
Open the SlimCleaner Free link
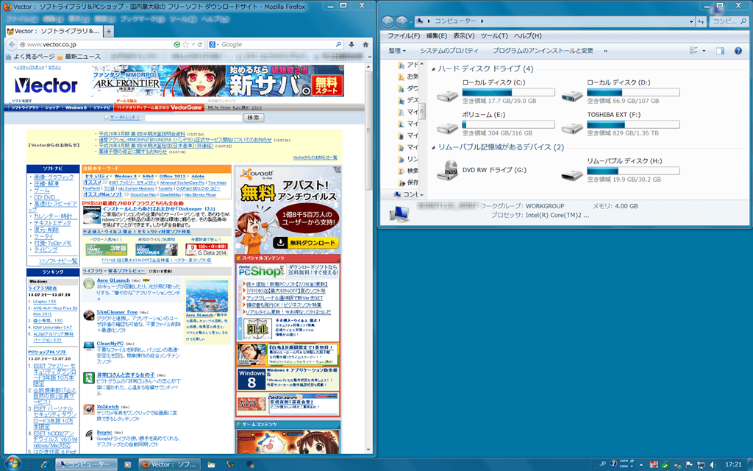click(117, 312)
